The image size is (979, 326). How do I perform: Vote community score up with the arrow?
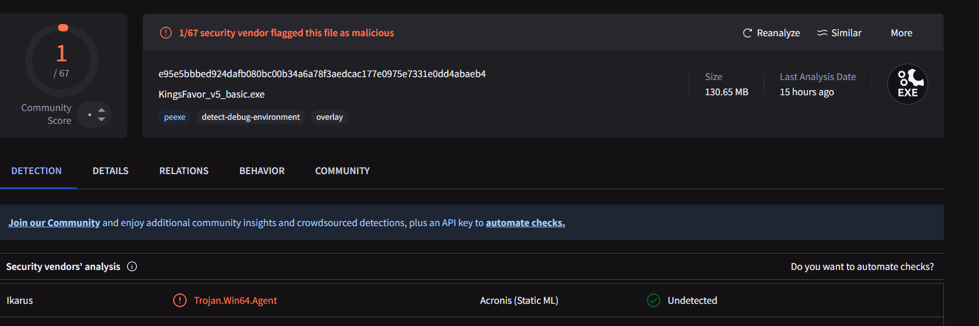point(102,110)
